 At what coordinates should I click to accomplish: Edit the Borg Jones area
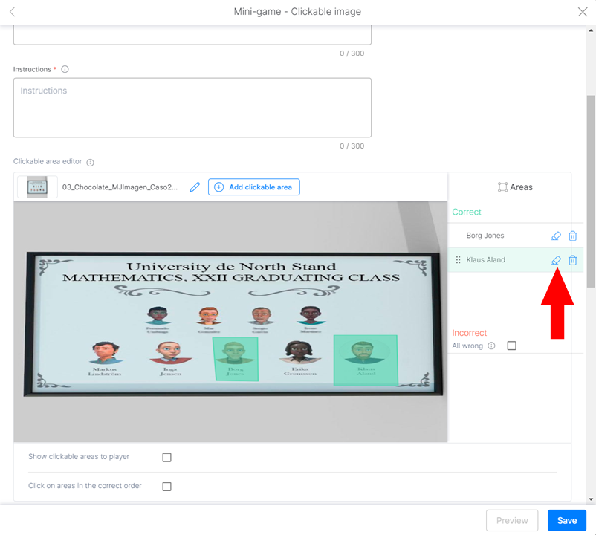(x=556, y=236)
